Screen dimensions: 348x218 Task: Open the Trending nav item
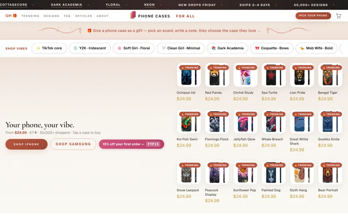coord(30,16)
